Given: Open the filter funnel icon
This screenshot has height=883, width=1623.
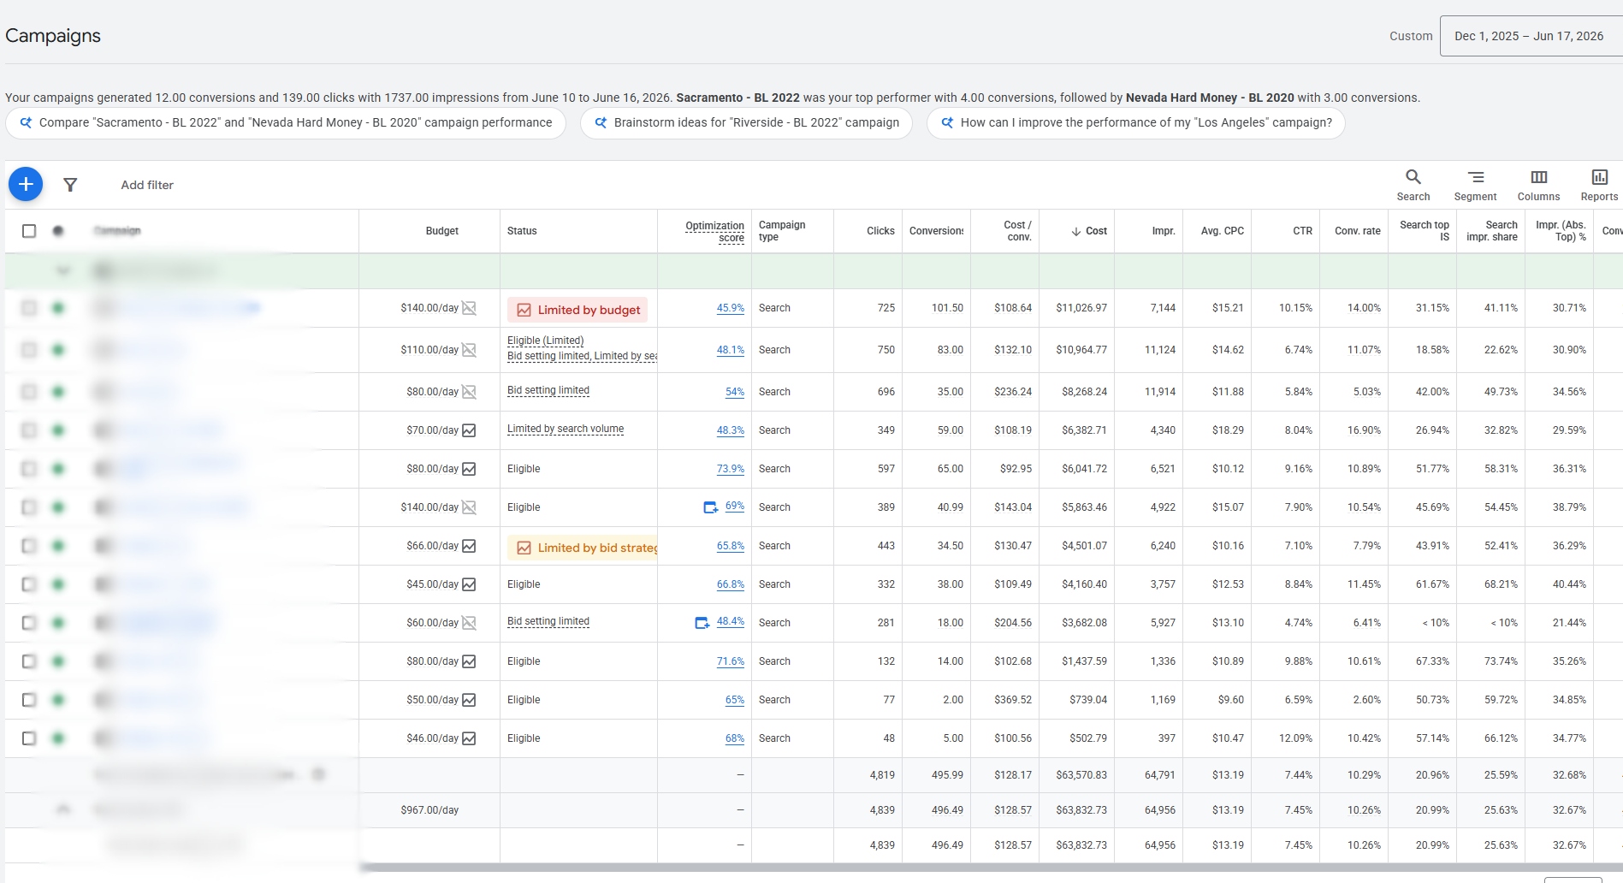Looking at the screenshot, I should [x=71, y=185].
